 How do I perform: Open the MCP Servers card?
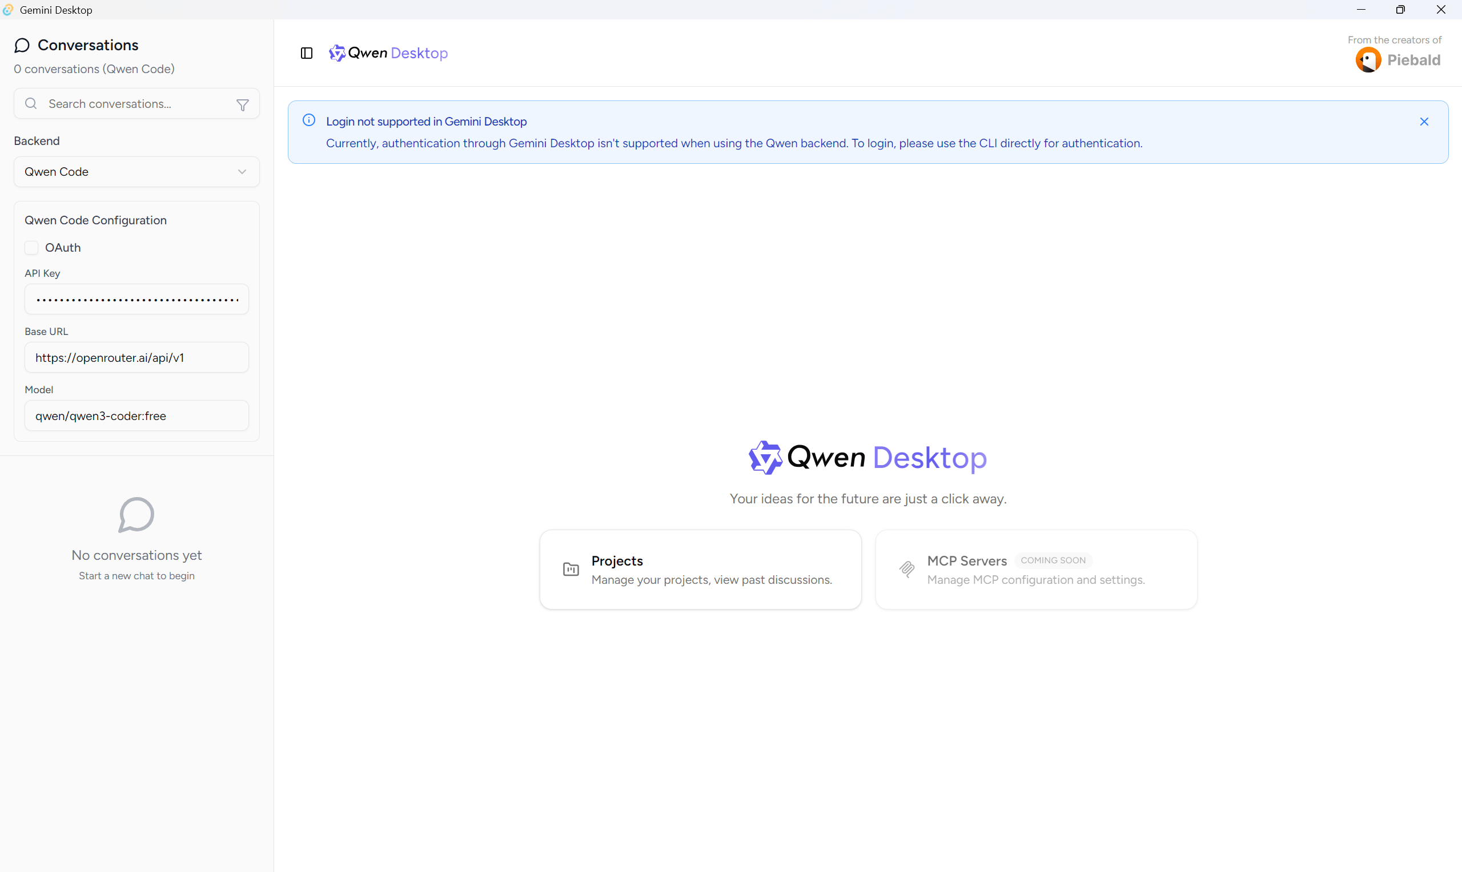tap(1036, 570)
